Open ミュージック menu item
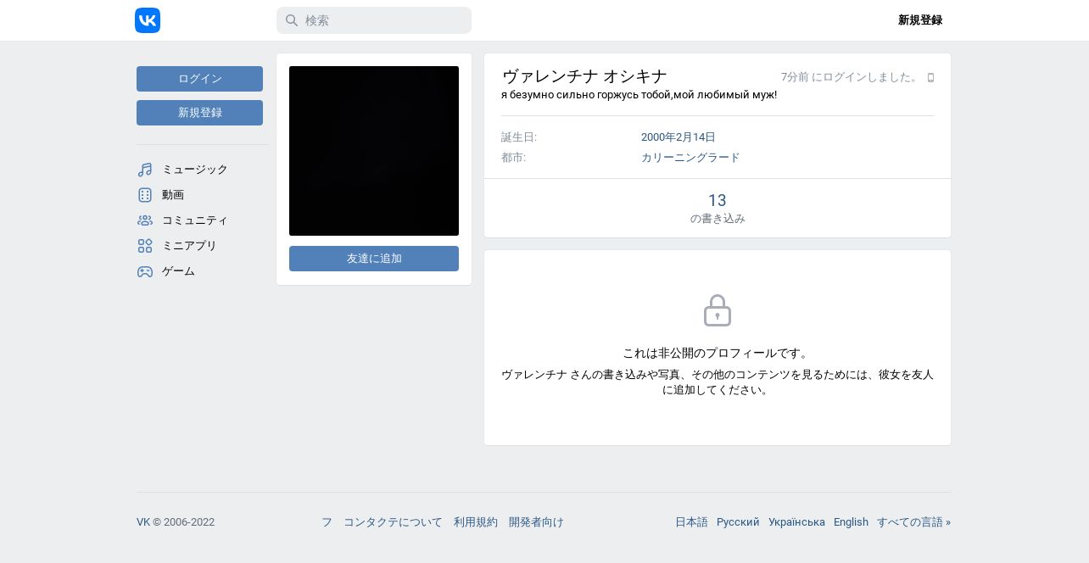 click(199, 170)
